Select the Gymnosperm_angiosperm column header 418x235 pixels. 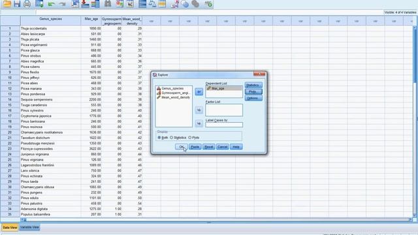point(112,21)
